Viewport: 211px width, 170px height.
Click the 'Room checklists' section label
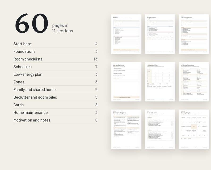(x=28, y=59)
